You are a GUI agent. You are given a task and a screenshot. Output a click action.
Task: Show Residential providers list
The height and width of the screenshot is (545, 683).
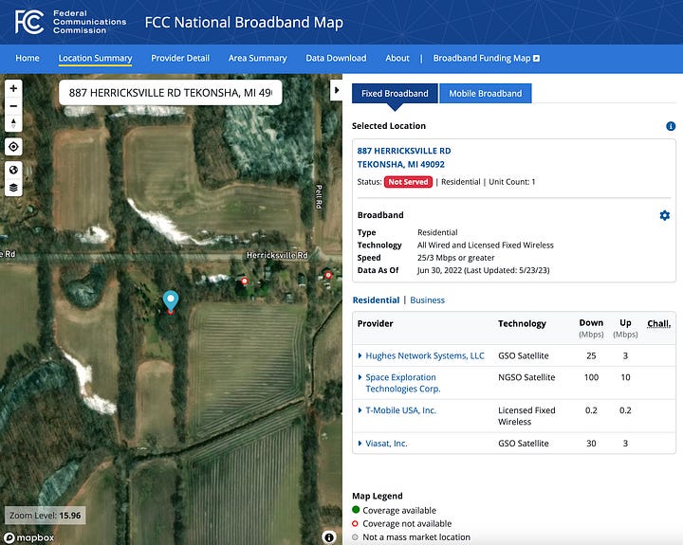click(x=376, y=300)
